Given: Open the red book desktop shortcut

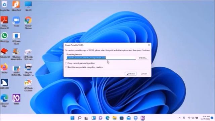Looking at the screenshot, I should 5,53.
